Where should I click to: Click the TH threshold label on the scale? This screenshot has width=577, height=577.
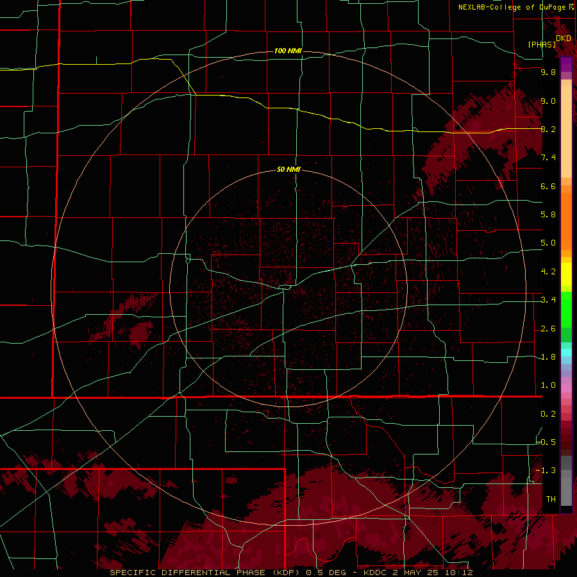(551, 499)
